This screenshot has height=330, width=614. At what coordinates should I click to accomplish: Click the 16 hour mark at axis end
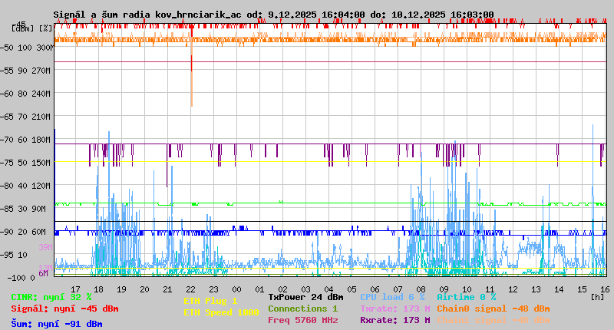pos(605,289)
